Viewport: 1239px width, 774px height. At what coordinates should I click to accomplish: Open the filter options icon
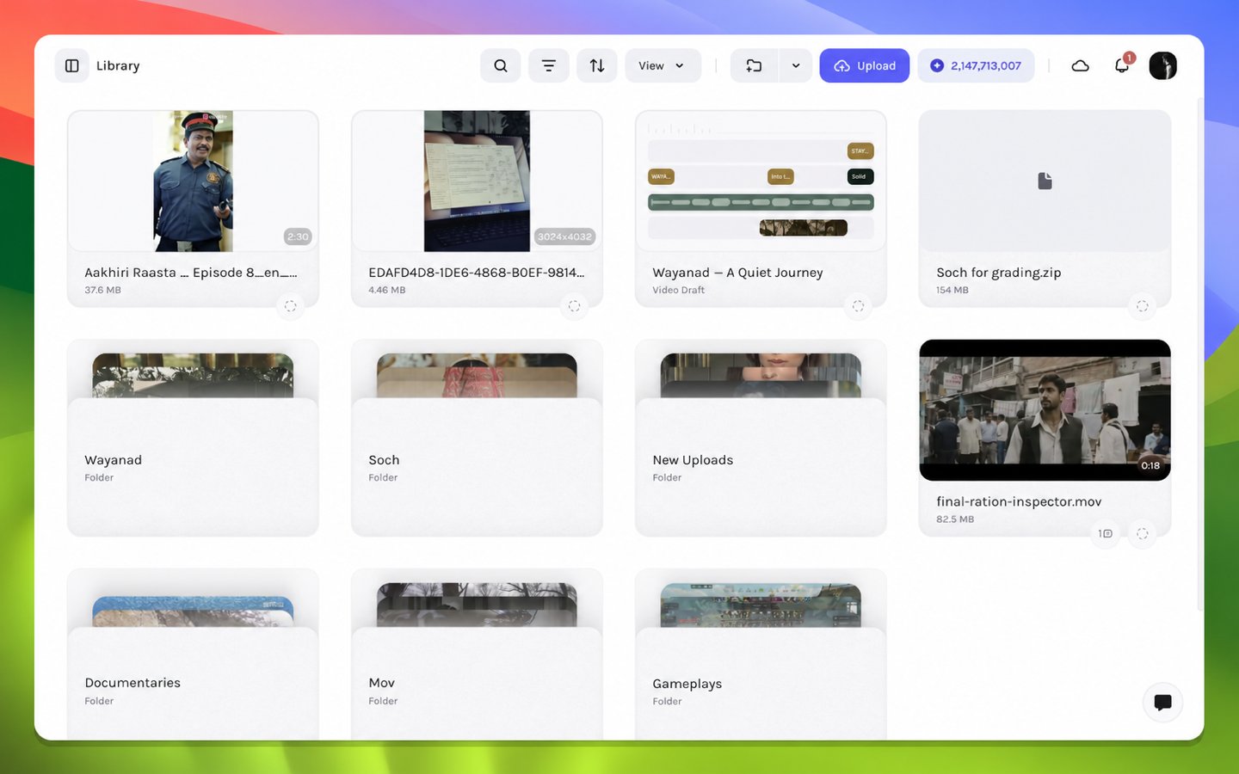549,65
